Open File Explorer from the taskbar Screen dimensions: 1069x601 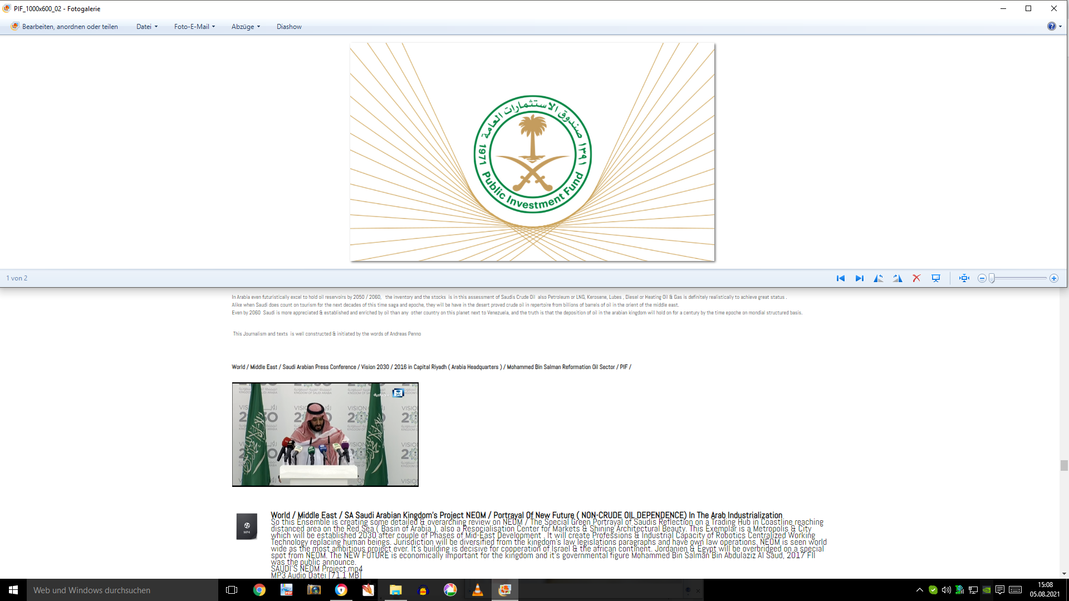pyautogui.click(x=395, y=590)
